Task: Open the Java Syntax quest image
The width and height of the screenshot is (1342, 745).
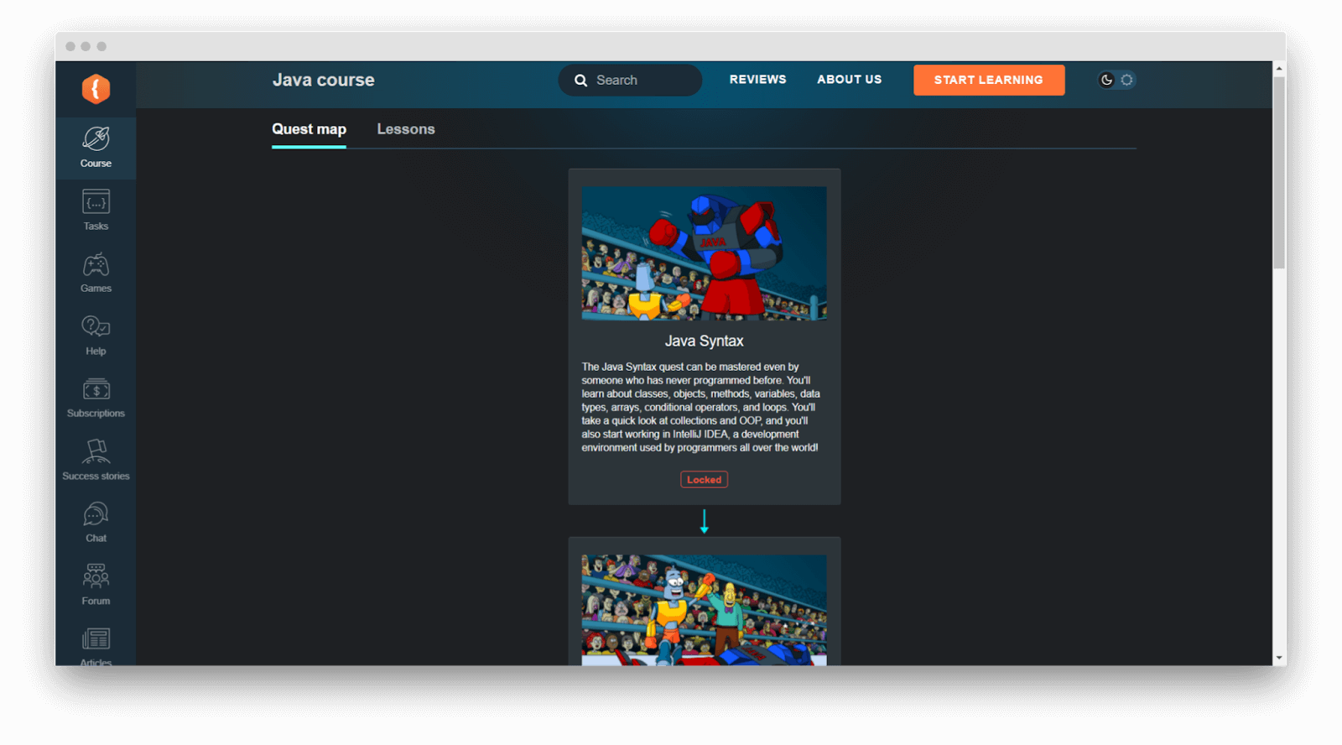Action: click(x=704, y=253)
